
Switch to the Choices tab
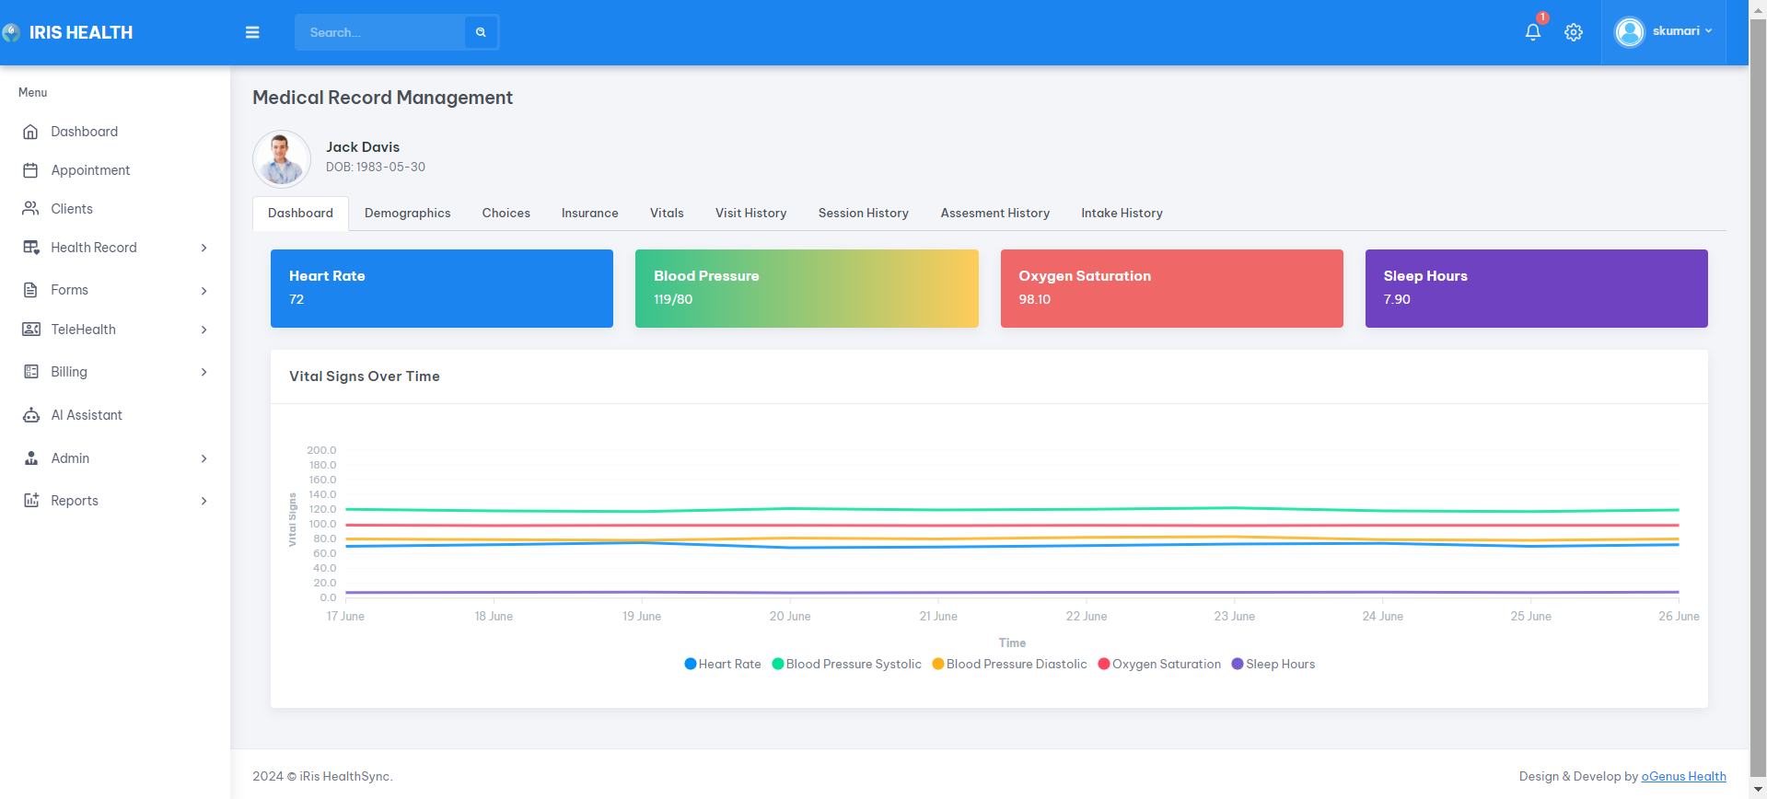(x=506, y=214)
